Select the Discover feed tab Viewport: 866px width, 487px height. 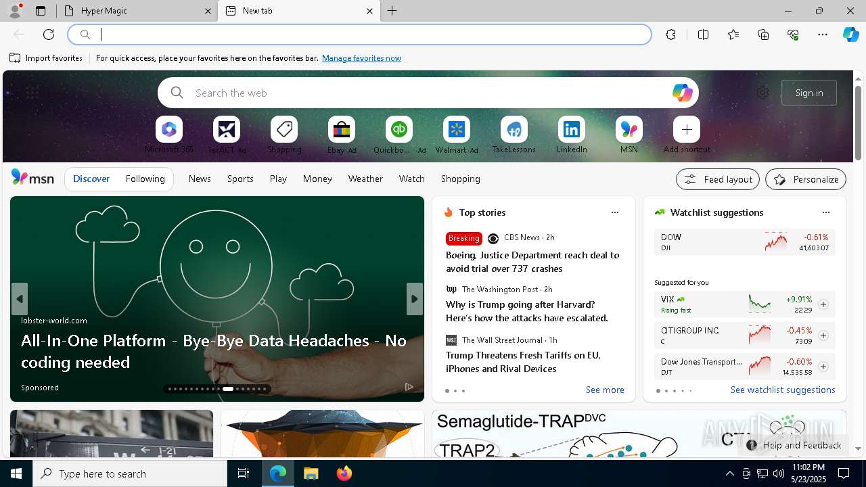pyautogui.click(x=91, y=179)
